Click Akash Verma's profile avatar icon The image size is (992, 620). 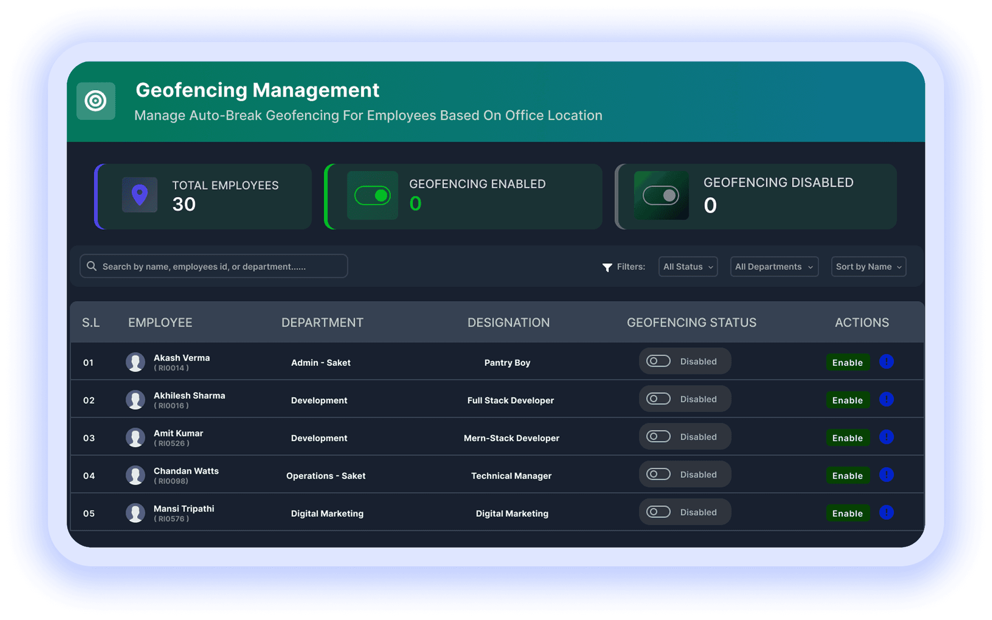(135, 362)
